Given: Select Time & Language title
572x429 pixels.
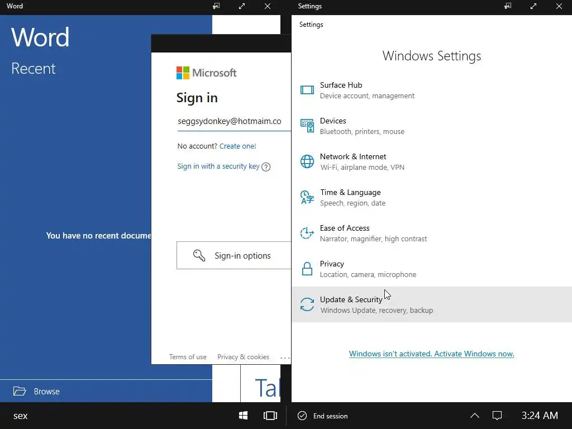Looking at the screenshot, I should click(350, 192).
